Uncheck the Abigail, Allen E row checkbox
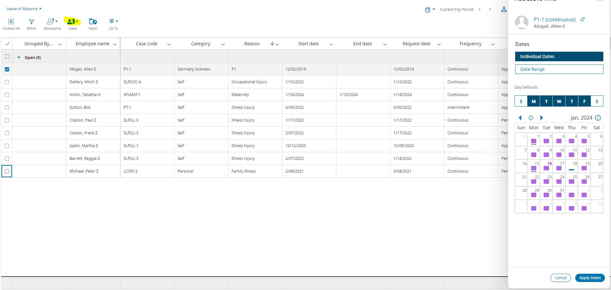Viewport: 611px width, 290px height. click(x=7, y=69)
